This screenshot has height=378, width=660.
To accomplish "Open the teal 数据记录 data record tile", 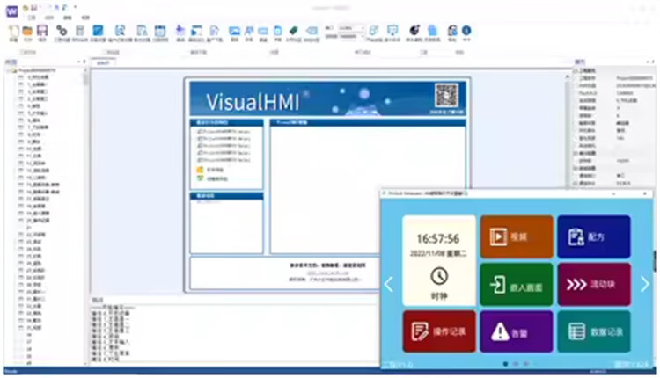I will [594, 331].
